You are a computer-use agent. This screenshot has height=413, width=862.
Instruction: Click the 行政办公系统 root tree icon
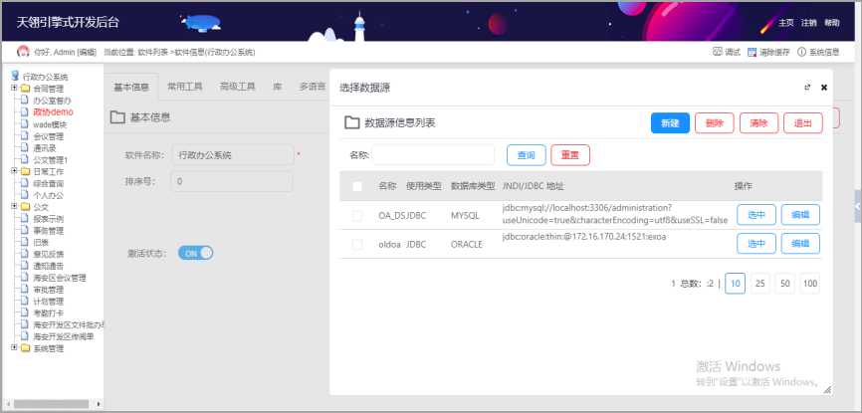15,77
